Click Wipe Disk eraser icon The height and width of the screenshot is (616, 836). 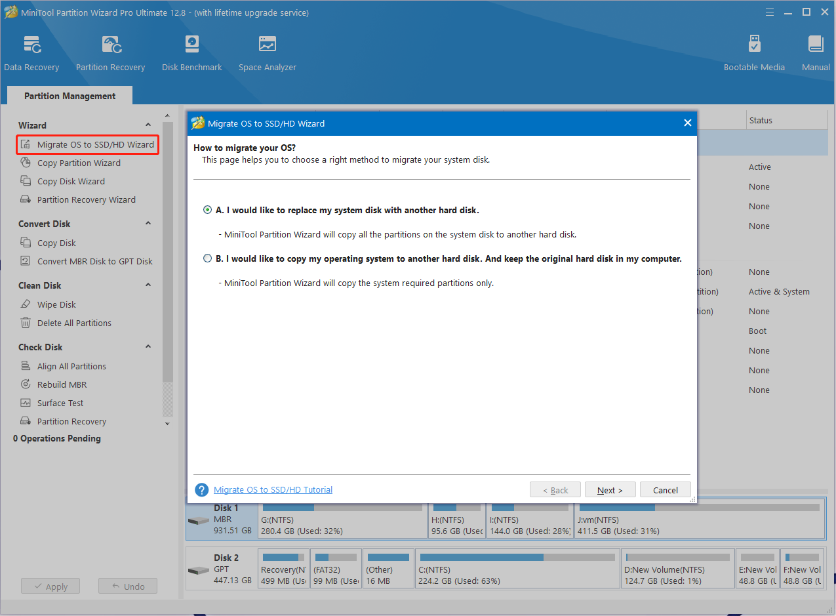26,304
